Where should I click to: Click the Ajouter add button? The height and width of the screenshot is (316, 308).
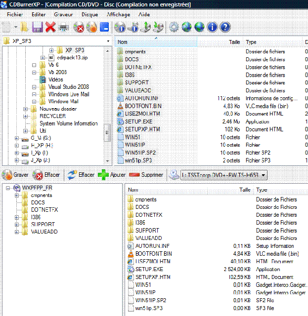pos(112,175)
